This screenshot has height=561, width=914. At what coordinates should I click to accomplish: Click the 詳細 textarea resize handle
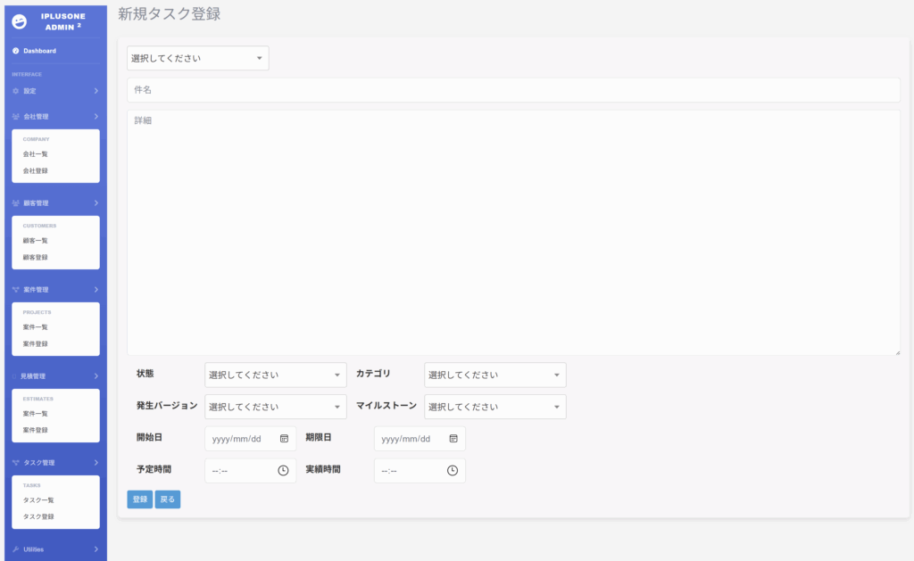click(898, 352)
